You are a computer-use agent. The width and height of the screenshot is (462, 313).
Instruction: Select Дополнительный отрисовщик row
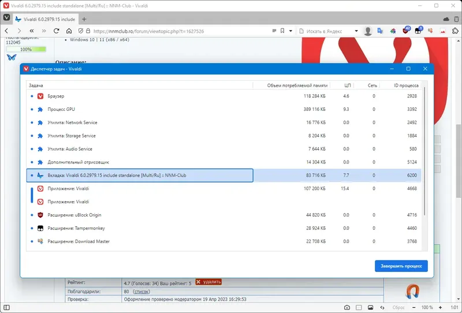pyautogui.click(x=224, y=162)
